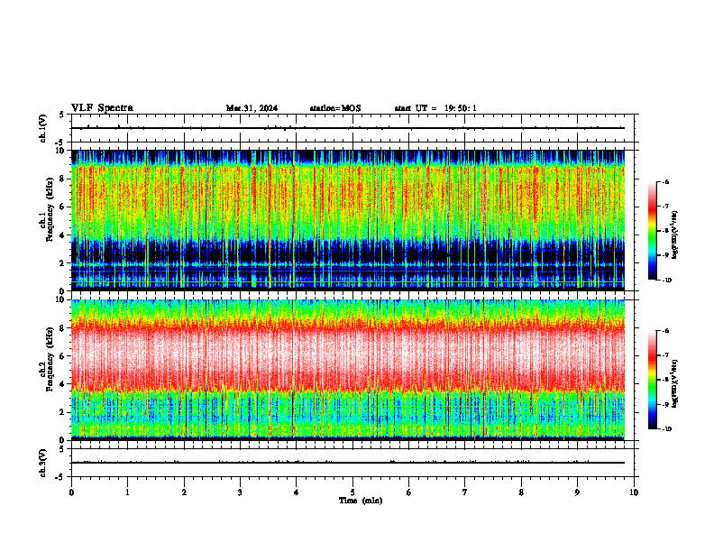Viewport: 714px width, 552px height.
Task: Click the ch.1(V) axis label
Action: click(43, 128)
